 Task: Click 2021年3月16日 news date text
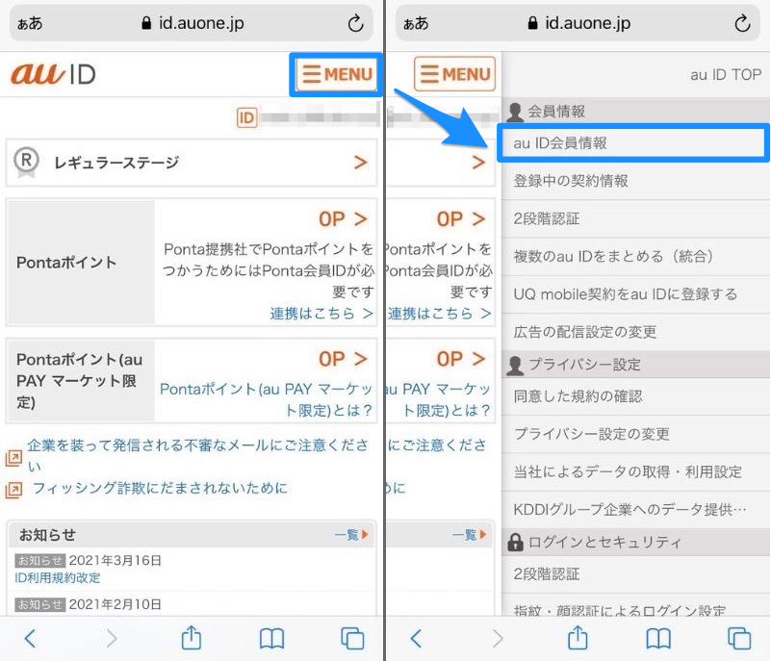[x=116, y=560]
